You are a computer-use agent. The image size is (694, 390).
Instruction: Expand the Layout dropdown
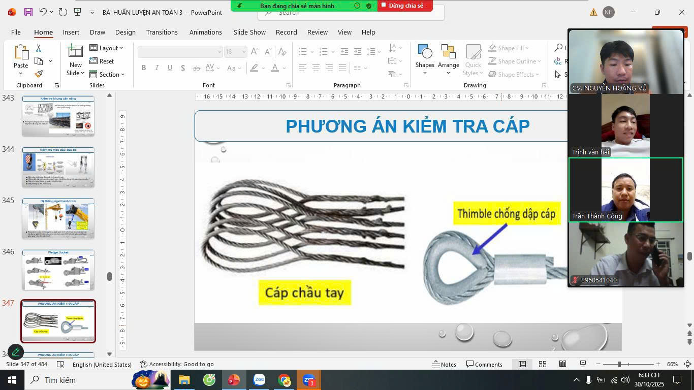point(107,48)
